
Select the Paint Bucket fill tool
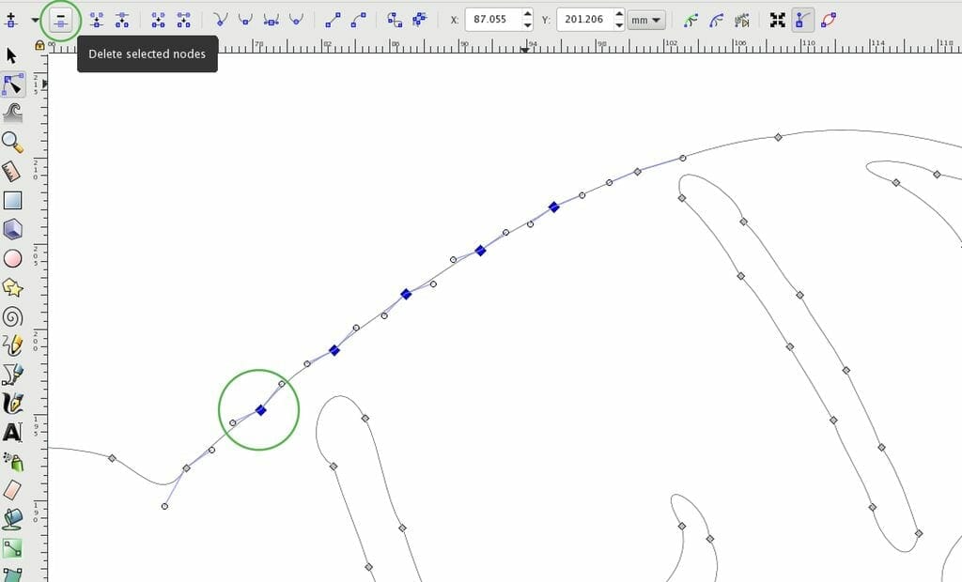tap(12, 519)
